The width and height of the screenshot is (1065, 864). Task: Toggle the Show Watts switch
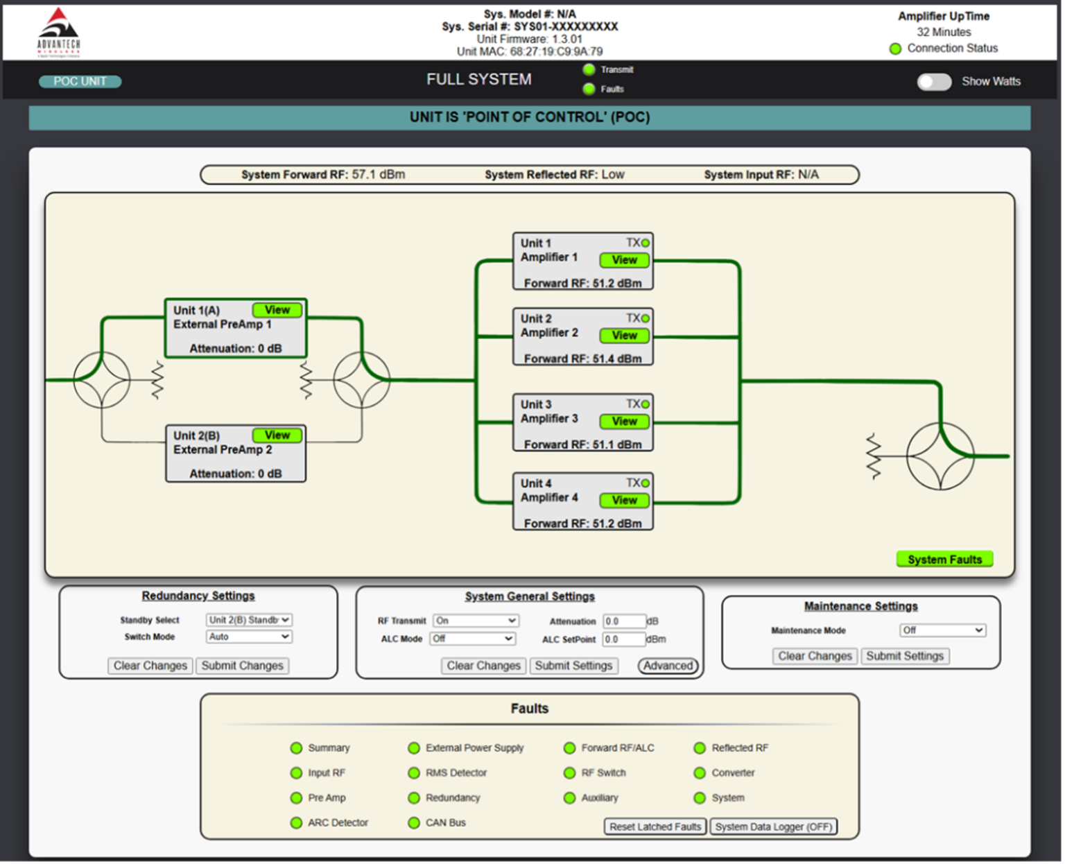point(934,82)
